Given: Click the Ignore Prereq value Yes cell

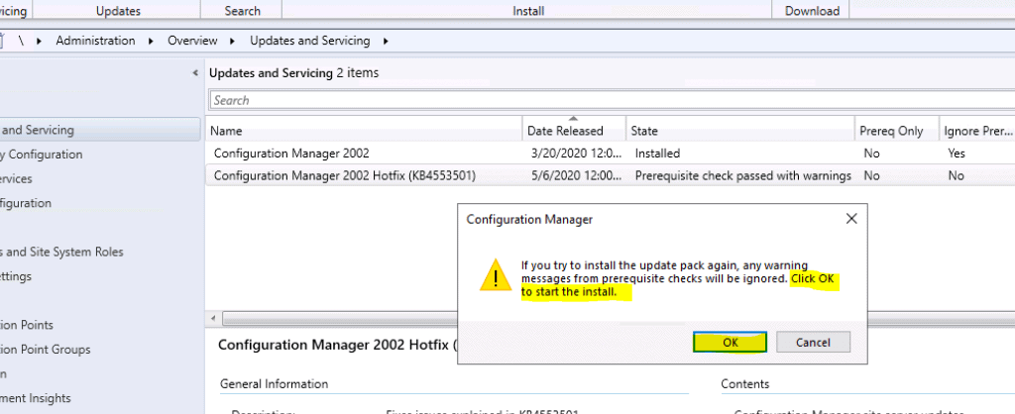Looking at the screenshot, I should [956, 154].
